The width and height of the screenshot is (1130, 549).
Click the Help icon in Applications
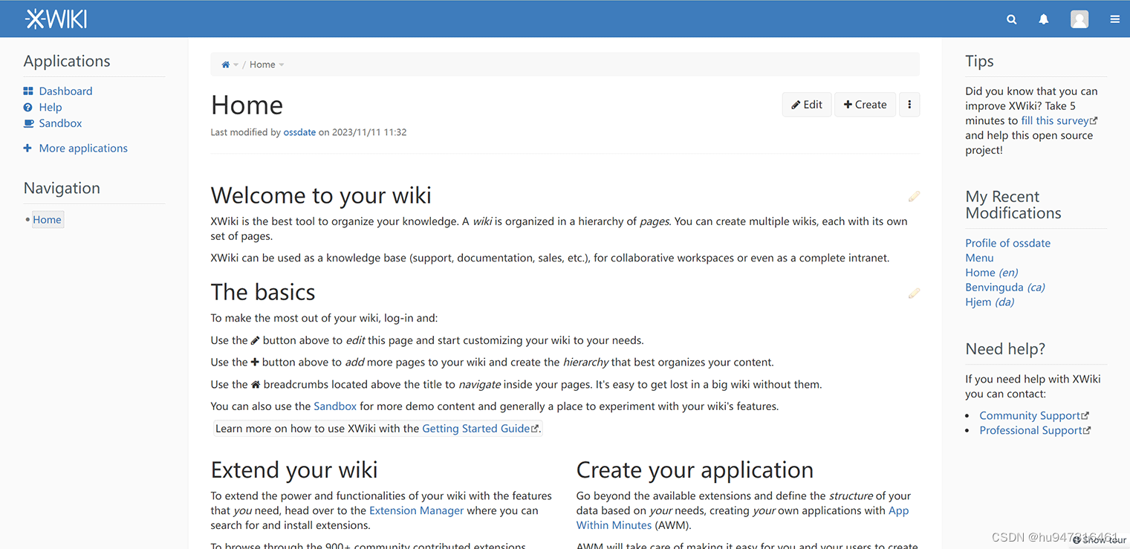(27, 107)
